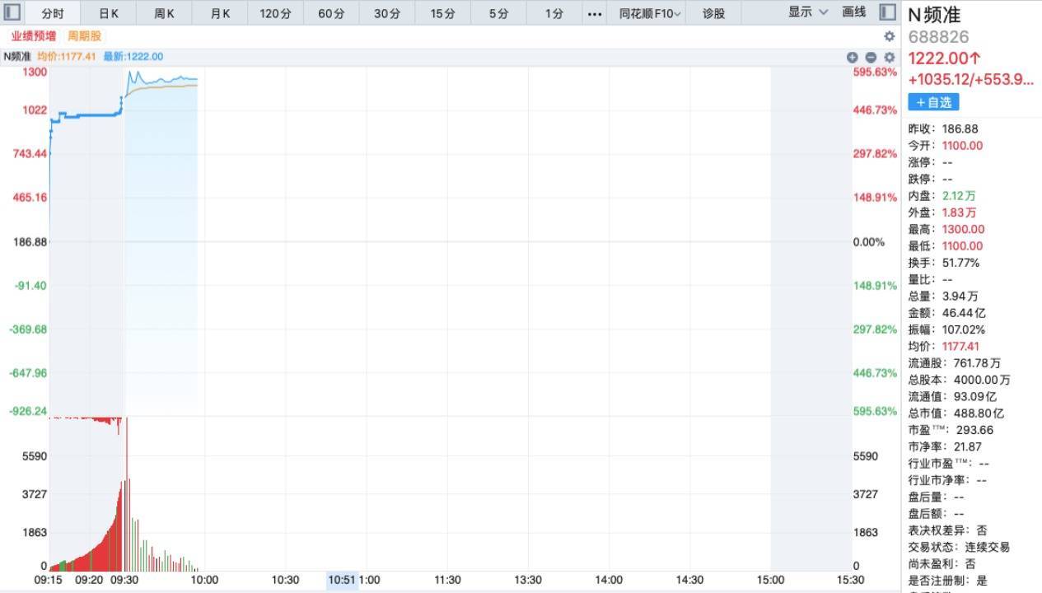The width and height of the screenshot is (1042, 593).
Task: Add stock with +自选 button
Action: pyautogui.click(x=933, y=102)
